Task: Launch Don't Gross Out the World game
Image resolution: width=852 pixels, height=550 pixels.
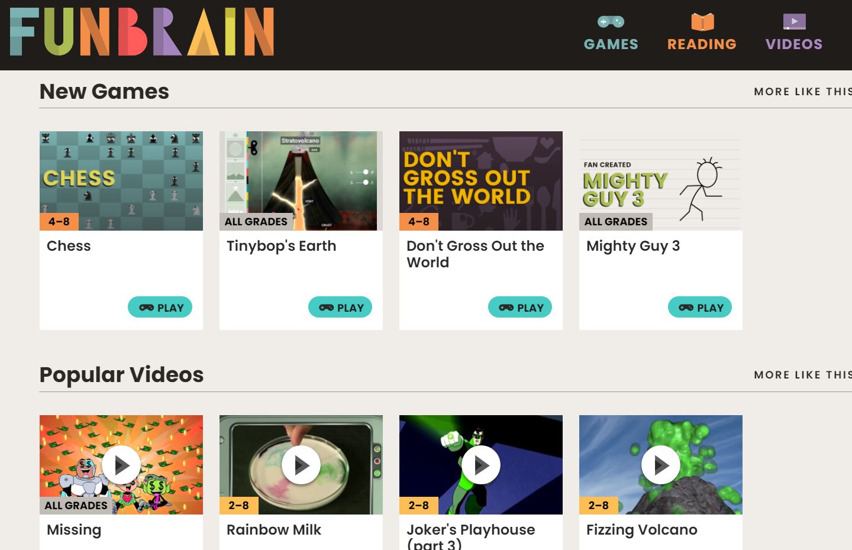Action: coord(520,307)
